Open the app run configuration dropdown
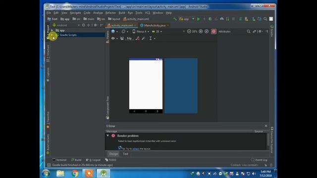 tap(187, 19)
